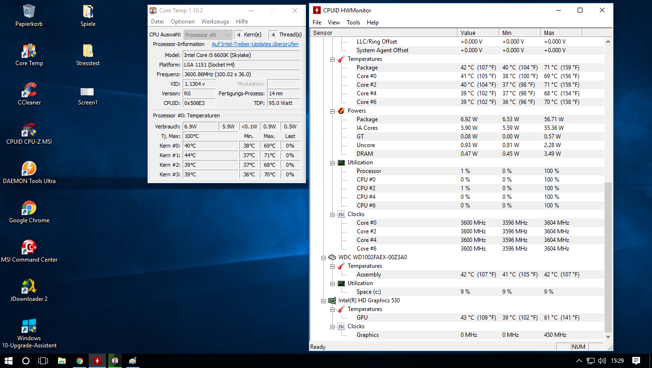Screen dimensions: 652x368
Task: Open the Tools menu in HWMonitor
Action: click(x=353, y=23)
